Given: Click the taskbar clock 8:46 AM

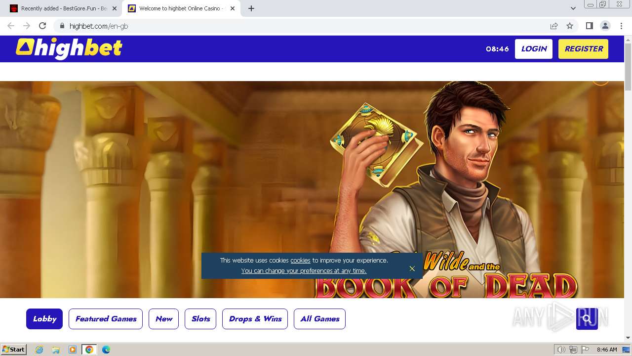Looking at the screenshot, I should [607, 350].
